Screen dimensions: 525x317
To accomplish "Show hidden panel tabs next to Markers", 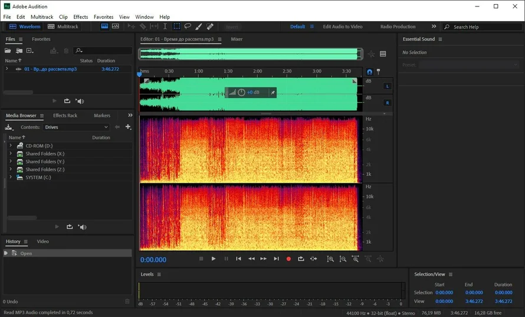I will (130, 115).
